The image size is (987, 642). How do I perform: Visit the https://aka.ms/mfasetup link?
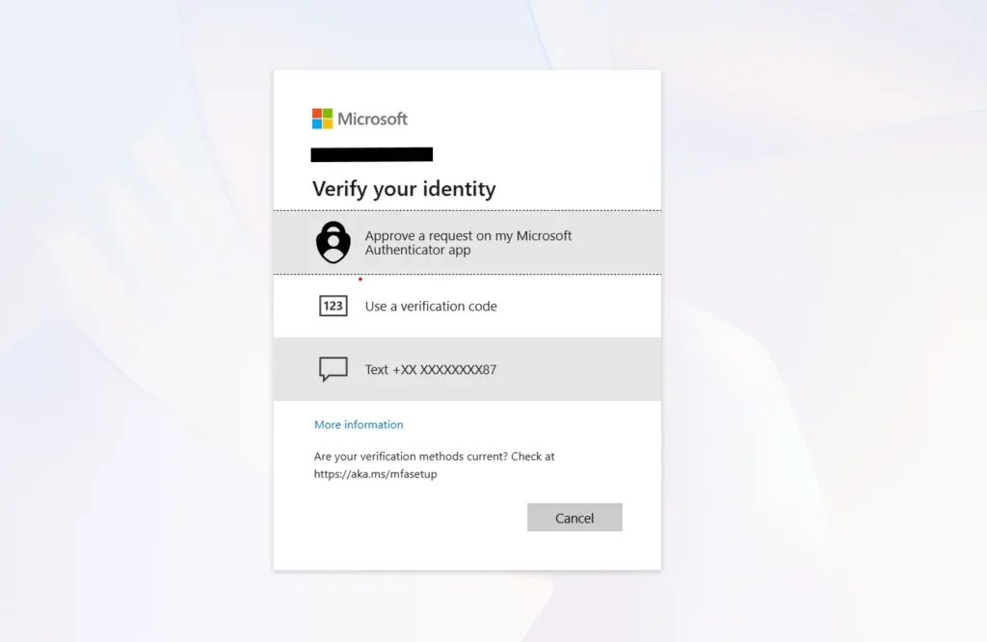375,473
